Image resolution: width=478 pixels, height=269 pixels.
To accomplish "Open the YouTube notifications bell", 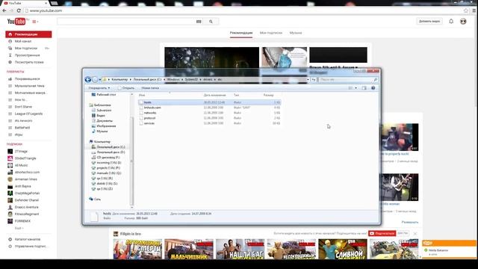I will pyautogui.click(x=451, y=21).
